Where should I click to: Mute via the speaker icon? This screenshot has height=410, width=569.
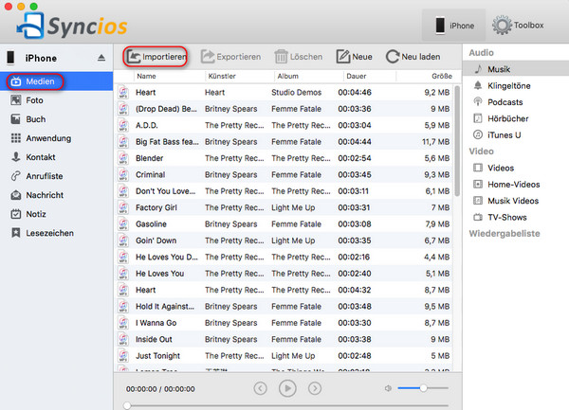tap(388, 388)
